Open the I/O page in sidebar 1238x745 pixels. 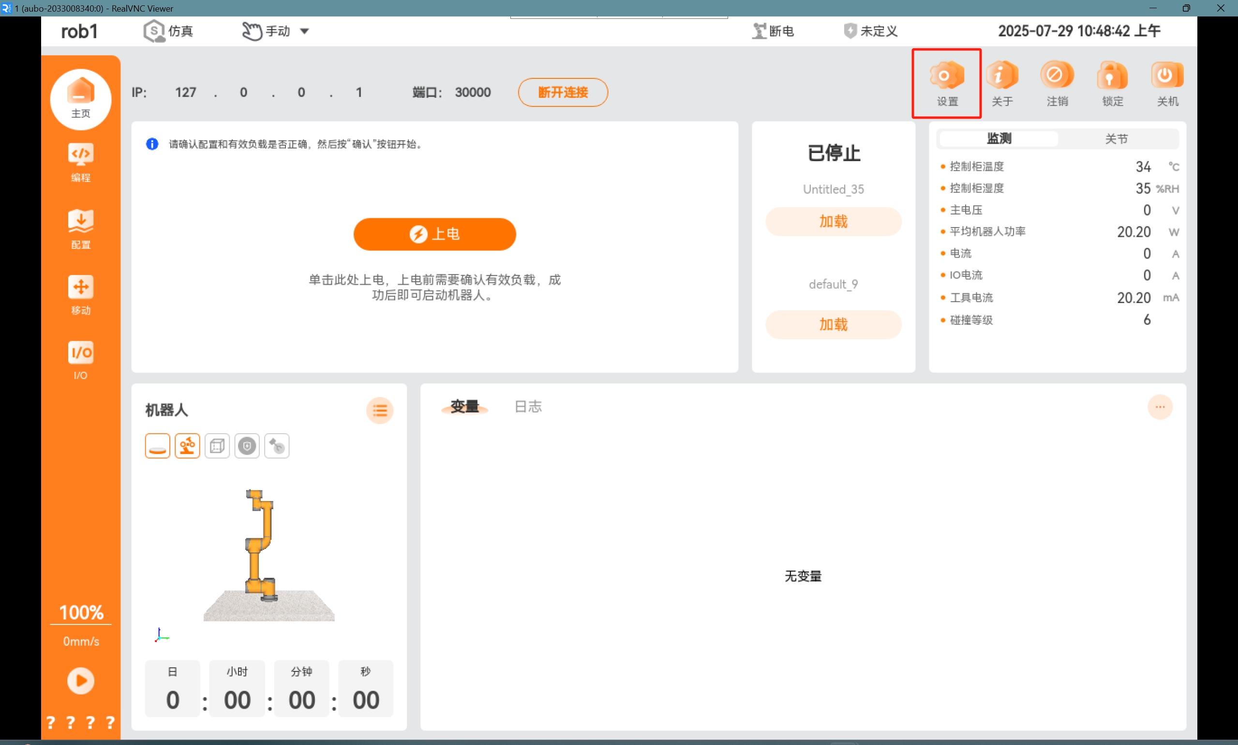point(81,361)
